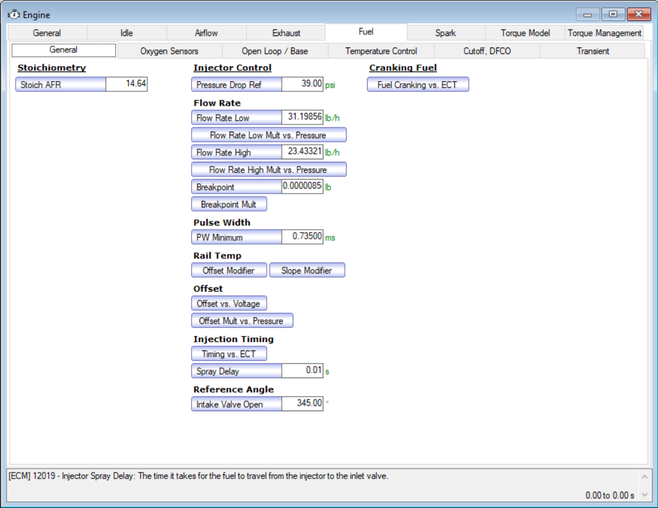Click the Engine window title icon
The width and height of the screenshot is (658, 508).
coord(13,14)
